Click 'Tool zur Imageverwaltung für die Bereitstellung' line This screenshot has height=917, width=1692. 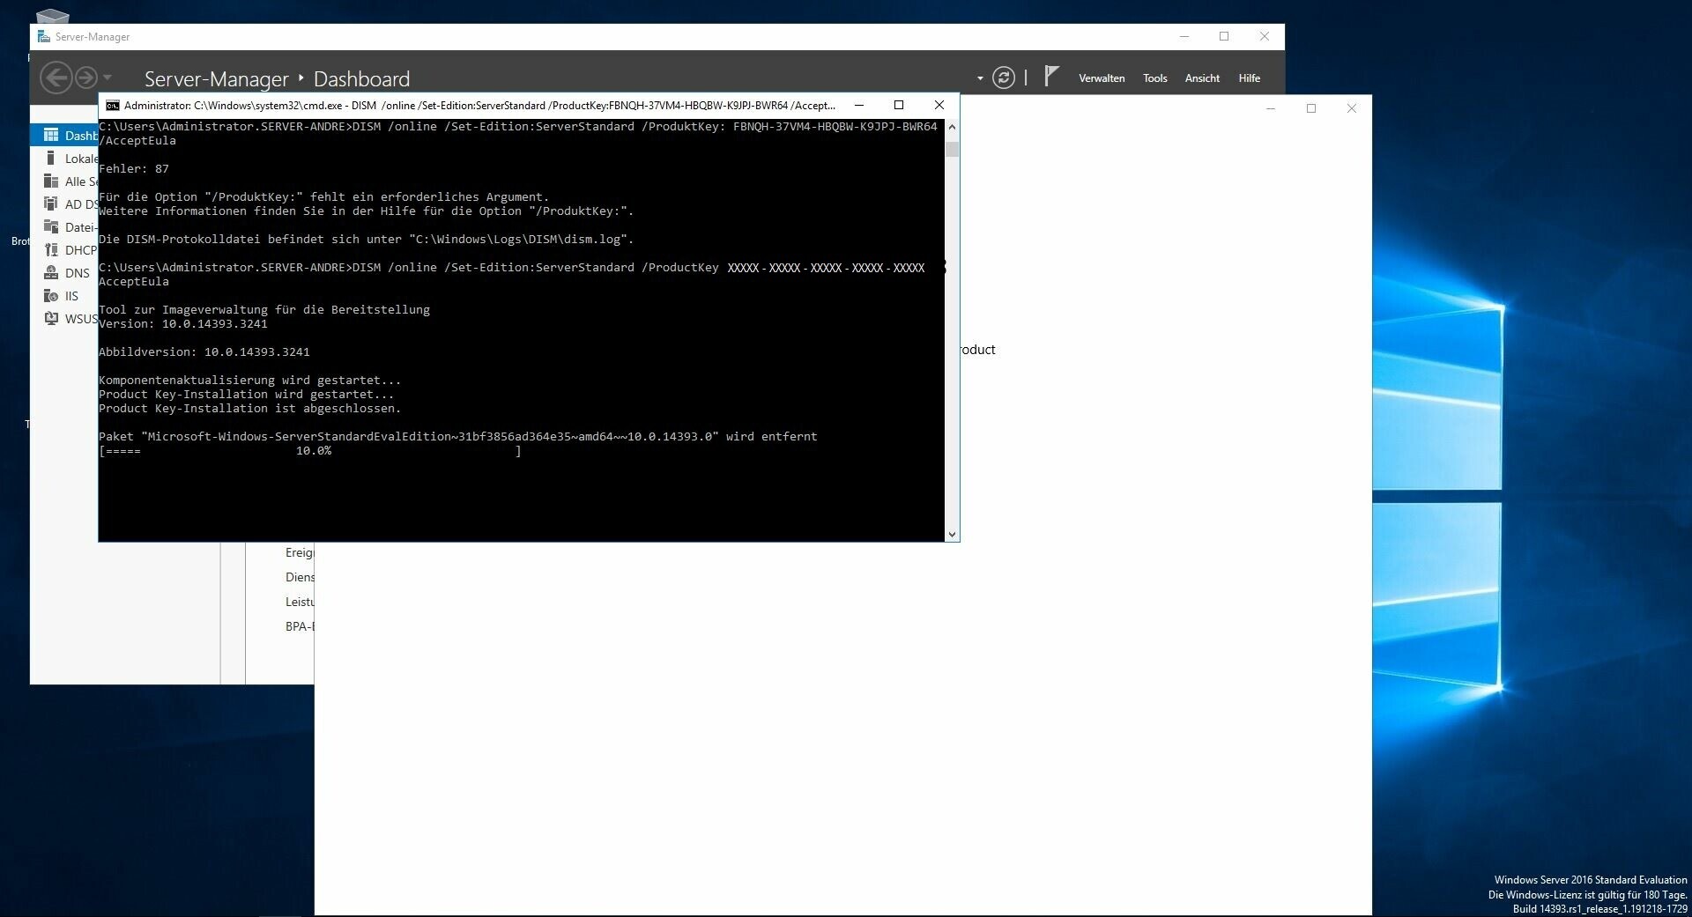264,310
